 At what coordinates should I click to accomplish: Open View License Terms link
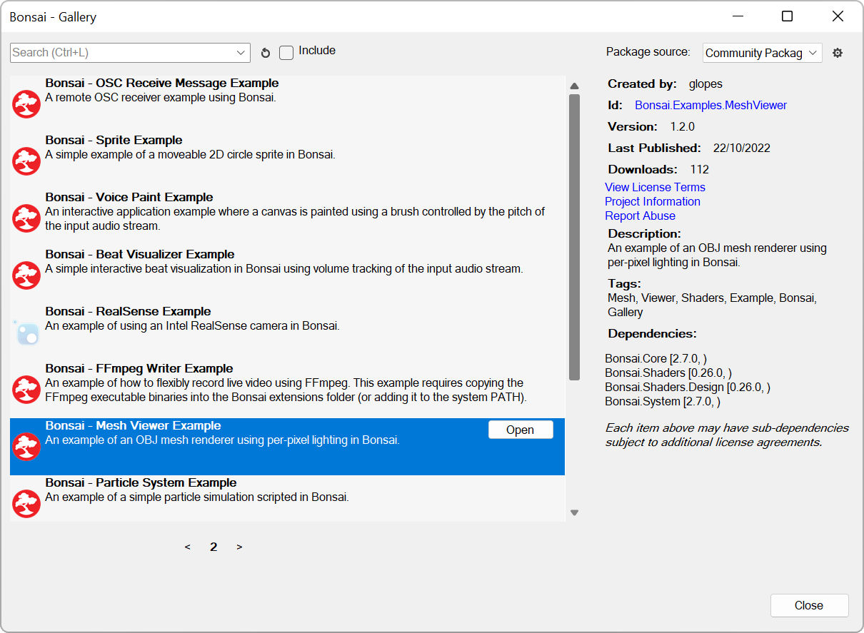point(655,187)
